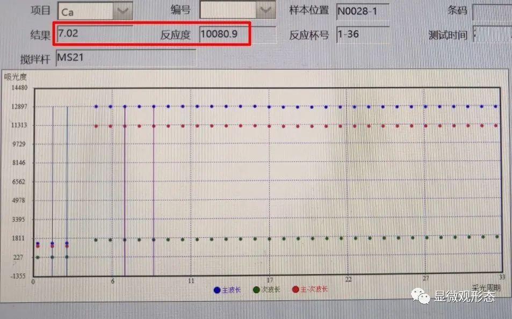Click the 反应杯号 field showing 1-36
The width and height of the screenshot is (512, 319).
coord(363,34)
